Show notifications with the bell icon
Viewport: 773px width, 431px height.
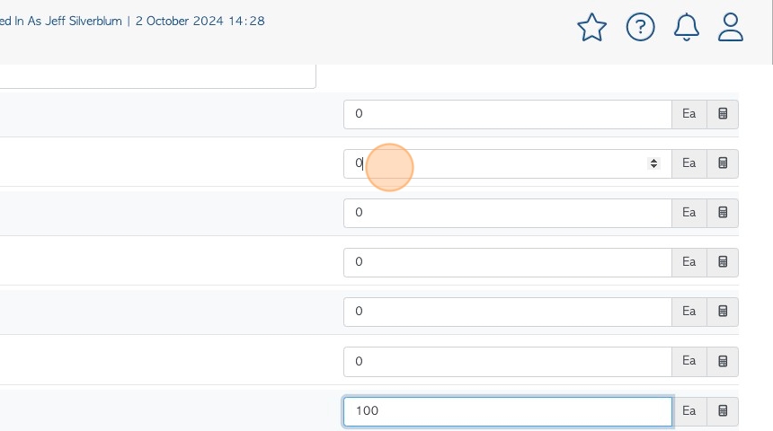point(686,27)
